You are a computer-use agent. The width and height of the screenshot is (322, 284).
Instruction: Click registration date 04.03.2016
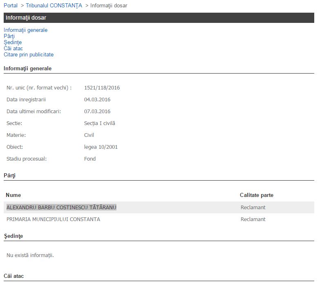click(x=97, y=100)
